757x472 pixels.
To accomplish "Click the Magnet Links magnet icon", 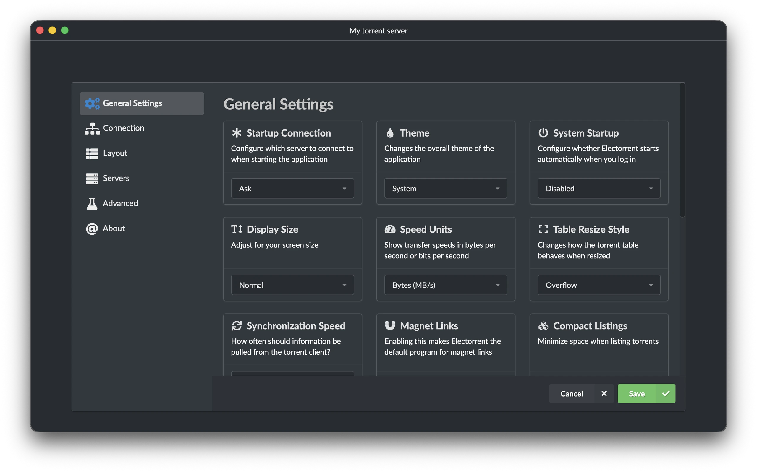I will click(x=390, y=325).
